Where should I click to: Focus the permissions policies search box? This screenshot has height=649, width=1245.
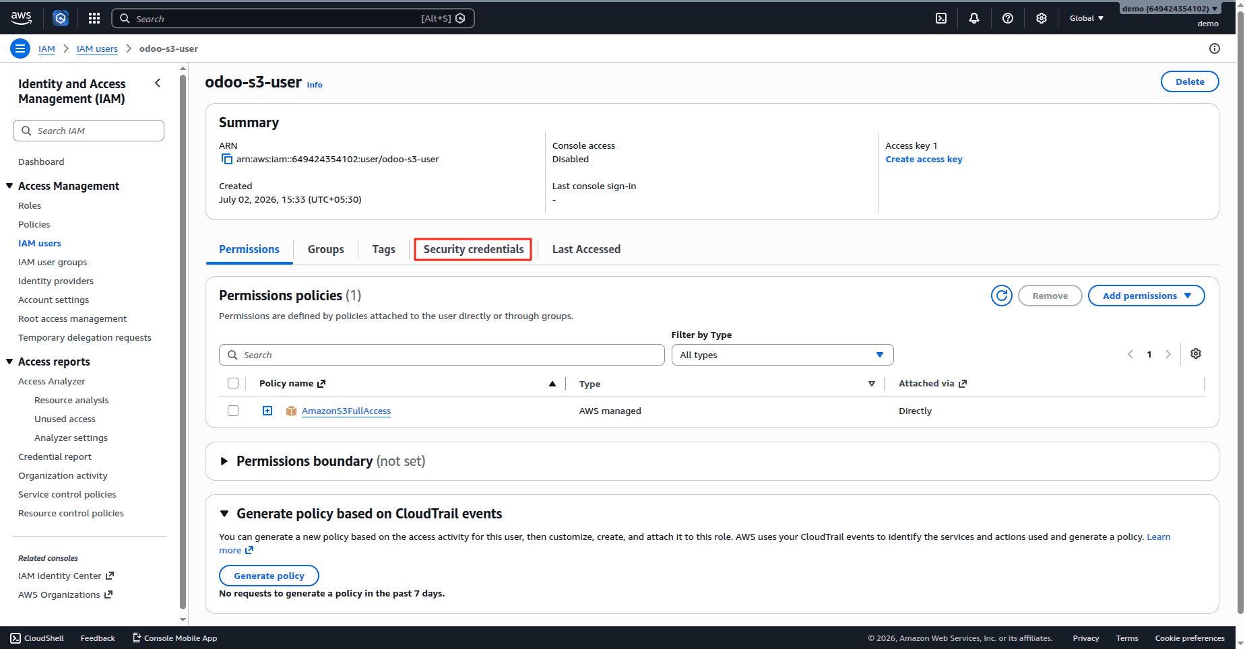tap(441, 355)
